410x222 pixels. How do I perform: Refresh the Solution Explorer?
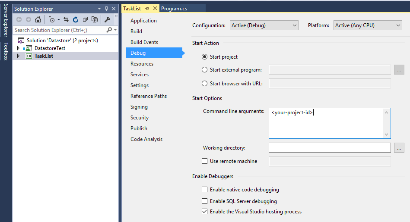click(x=76, y=19)
